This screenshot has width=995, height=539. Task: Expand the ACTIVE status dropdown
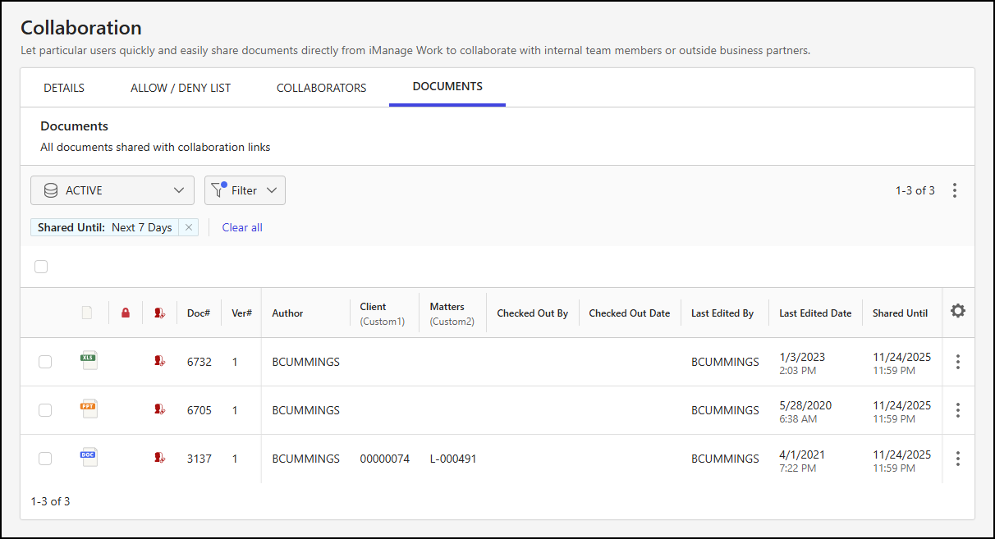(112, 190)
